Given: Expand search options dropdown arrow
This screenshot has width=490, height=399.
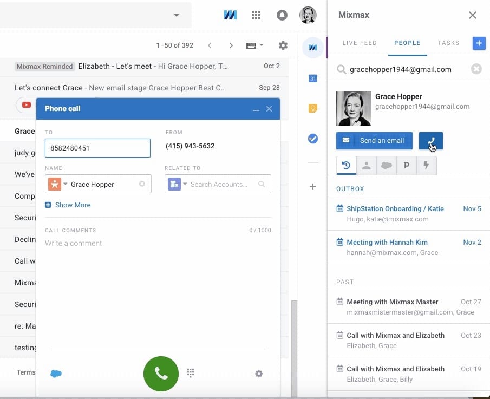Looking at the screenshot, I should click(177, 15).
